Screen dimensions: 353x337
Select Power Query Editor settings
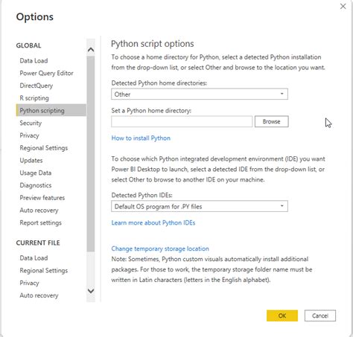point(46,73)
